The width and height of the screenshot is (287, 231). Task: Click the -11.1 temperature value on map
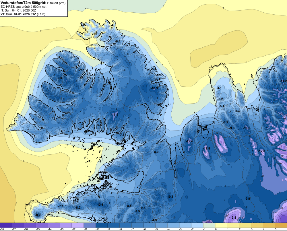click(115, 114)
